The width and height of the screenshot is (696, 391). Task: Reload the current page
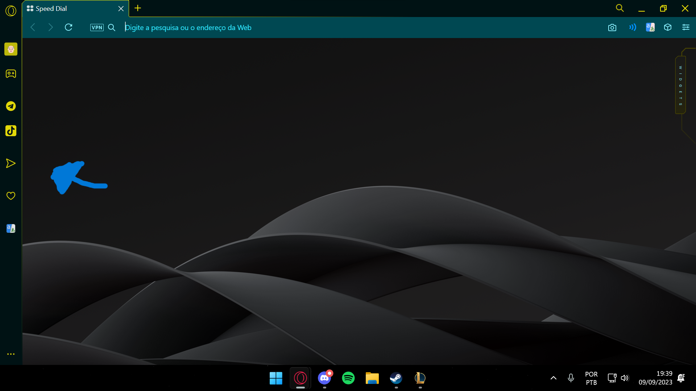(69, 27)
